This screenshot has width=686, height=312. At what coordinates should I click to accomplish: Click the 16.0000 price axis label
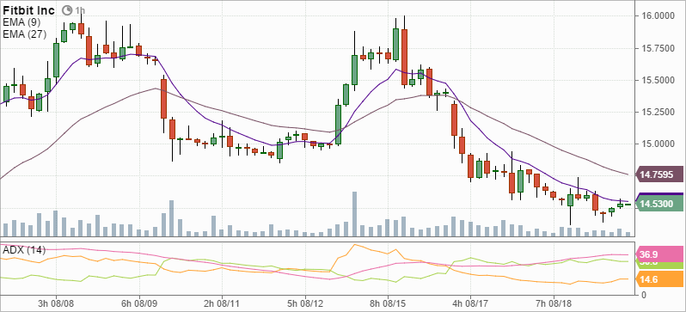657,16
